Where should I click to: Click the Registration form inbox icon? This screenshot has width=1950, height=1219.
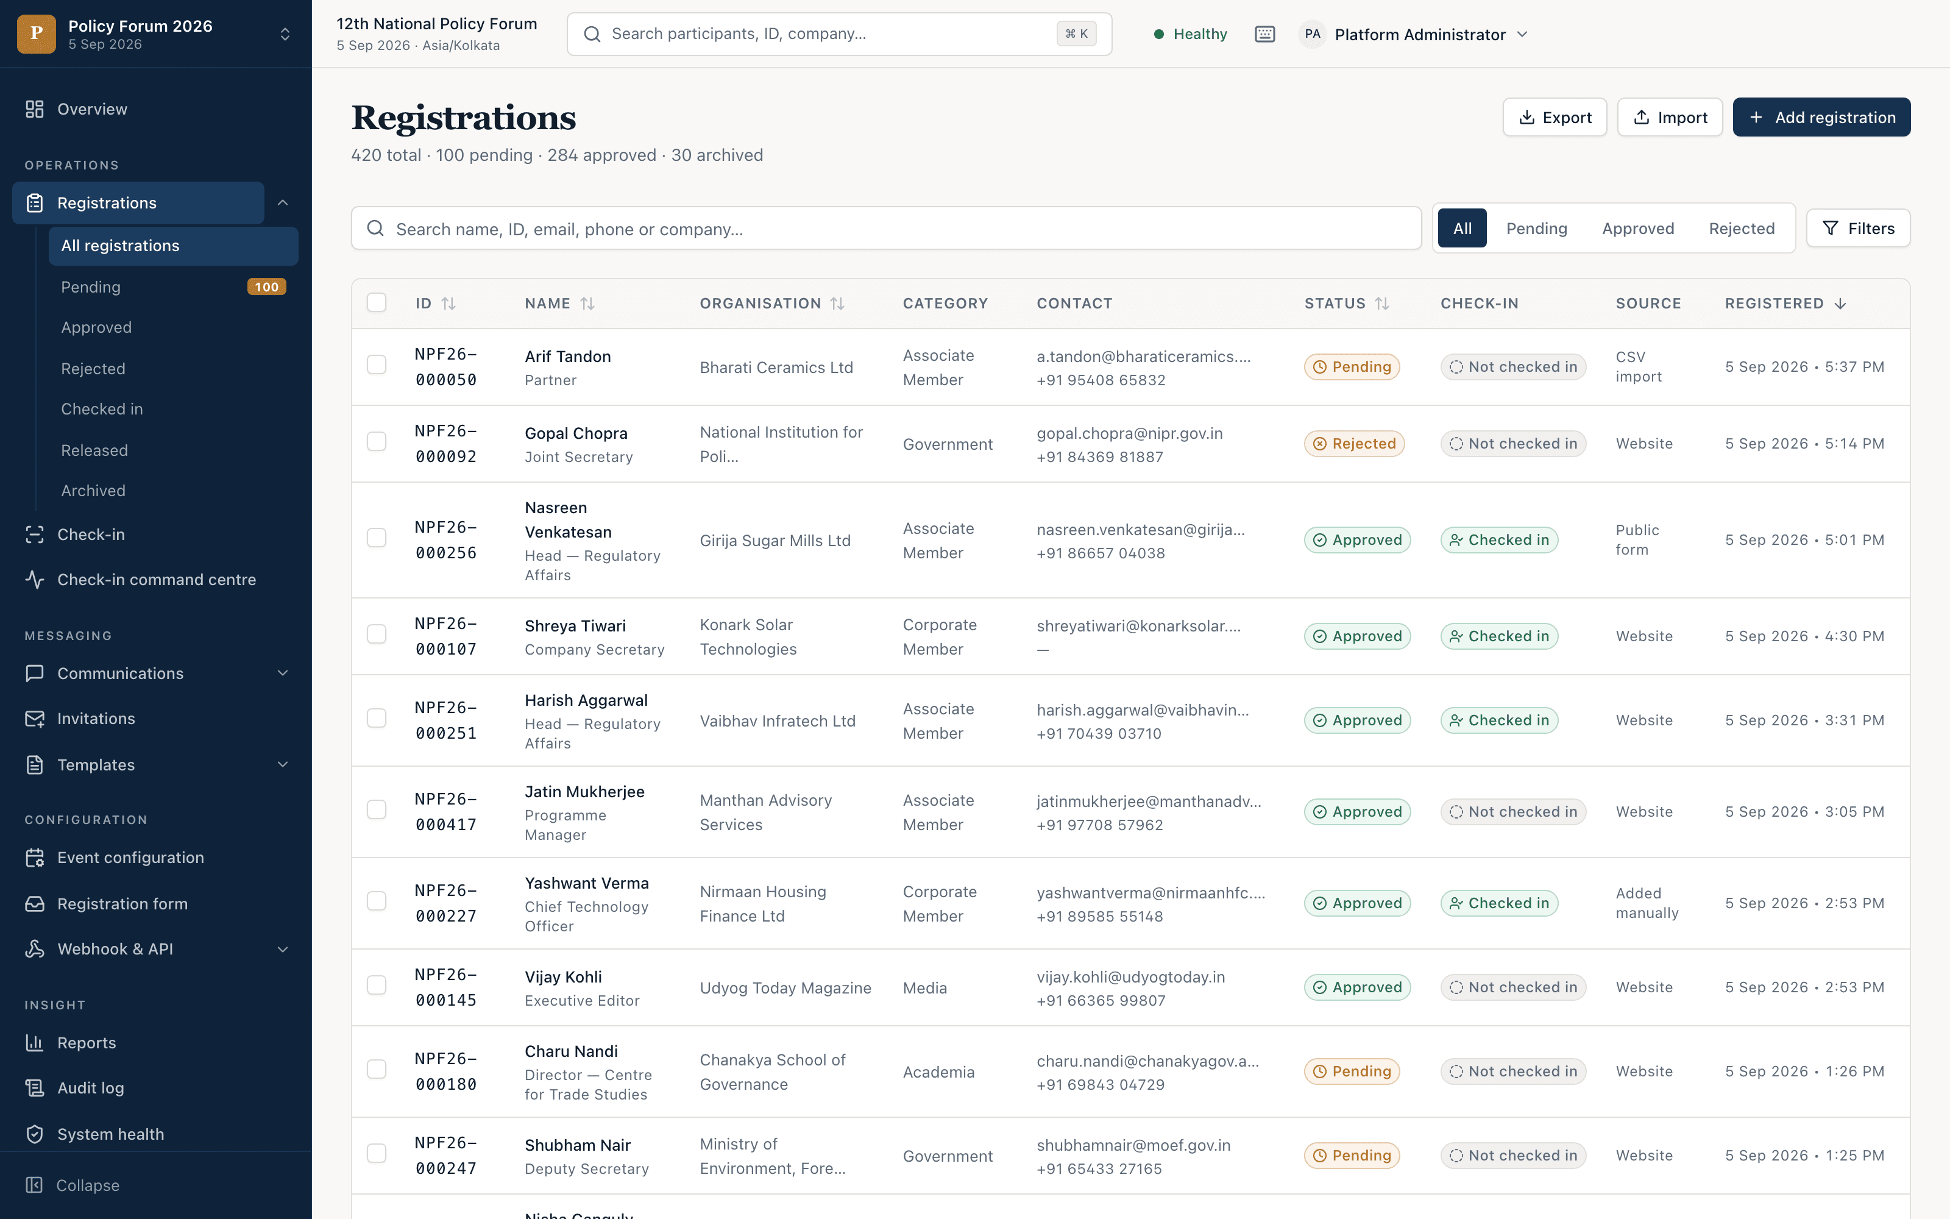click(35, 904)
